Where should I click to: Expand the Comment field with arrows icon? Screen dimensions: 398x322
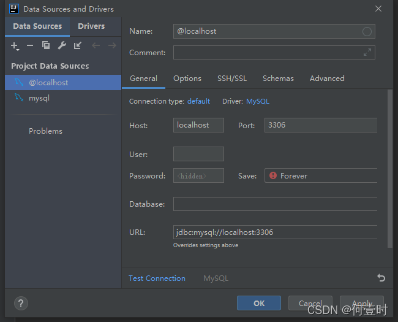coord(367,52)
